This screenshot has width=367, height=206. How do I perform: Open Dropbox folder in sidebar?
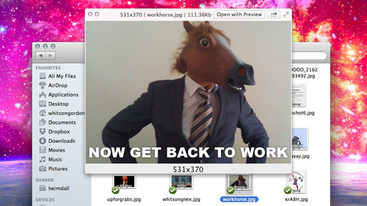(x=54, y=132)
